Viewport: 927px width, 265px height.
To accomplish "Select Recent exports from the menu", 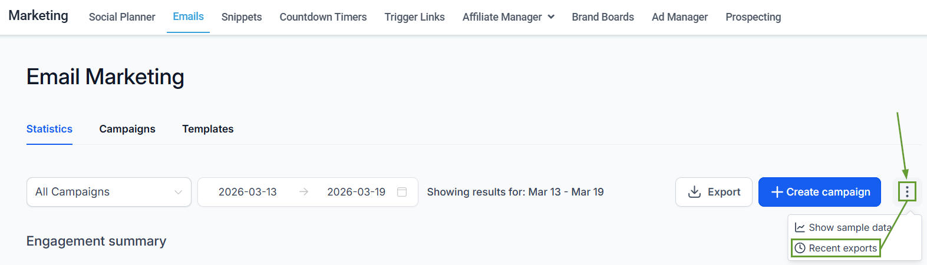I will [x=842, y=248].
